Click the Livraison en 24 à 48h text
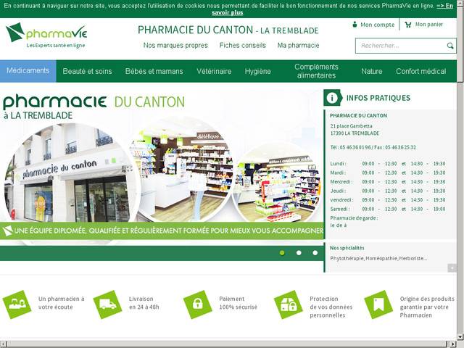This screenshot has height=348, width=464. (x=144, y=303)
